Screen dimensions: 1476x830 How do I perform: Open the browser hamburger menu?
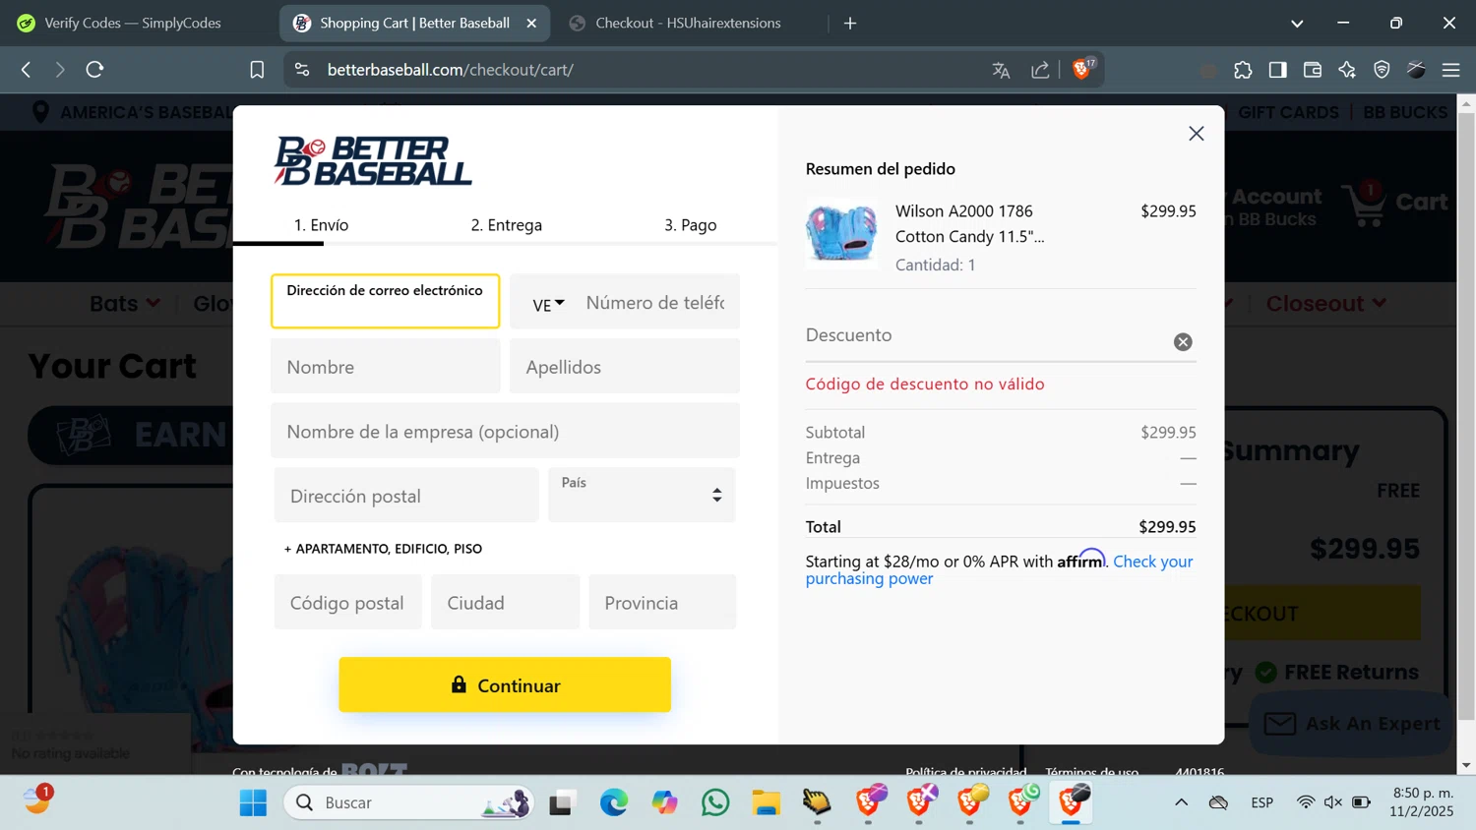coord(1450,70)
